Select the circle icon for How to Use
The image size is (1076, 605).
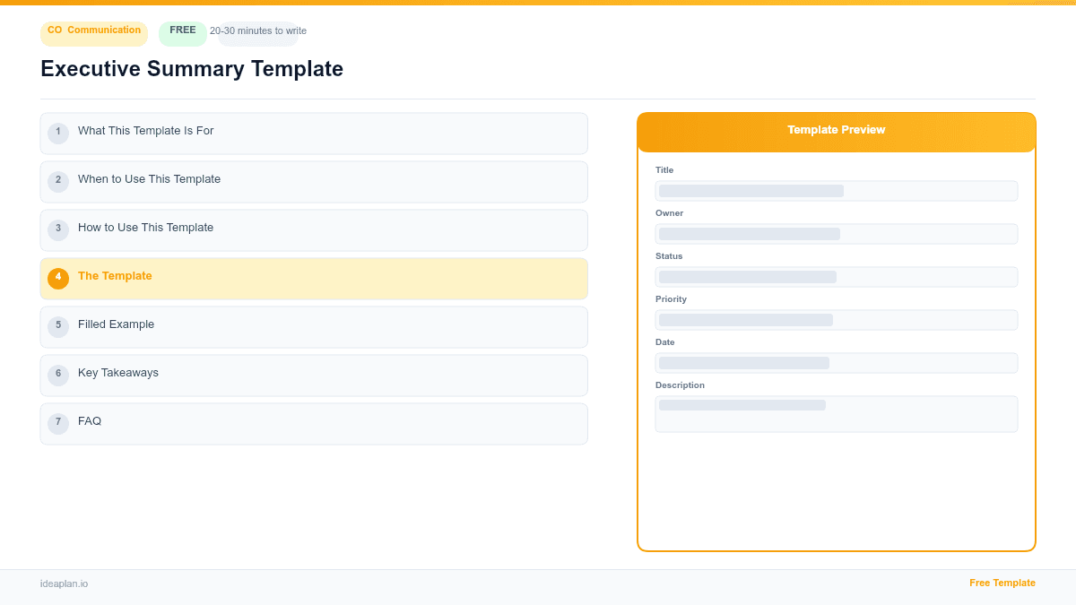(58, 229)
